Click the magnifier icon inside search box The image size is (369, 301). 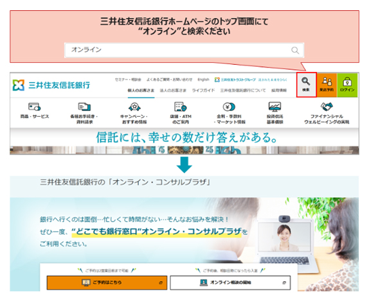(x=295, y=50)
